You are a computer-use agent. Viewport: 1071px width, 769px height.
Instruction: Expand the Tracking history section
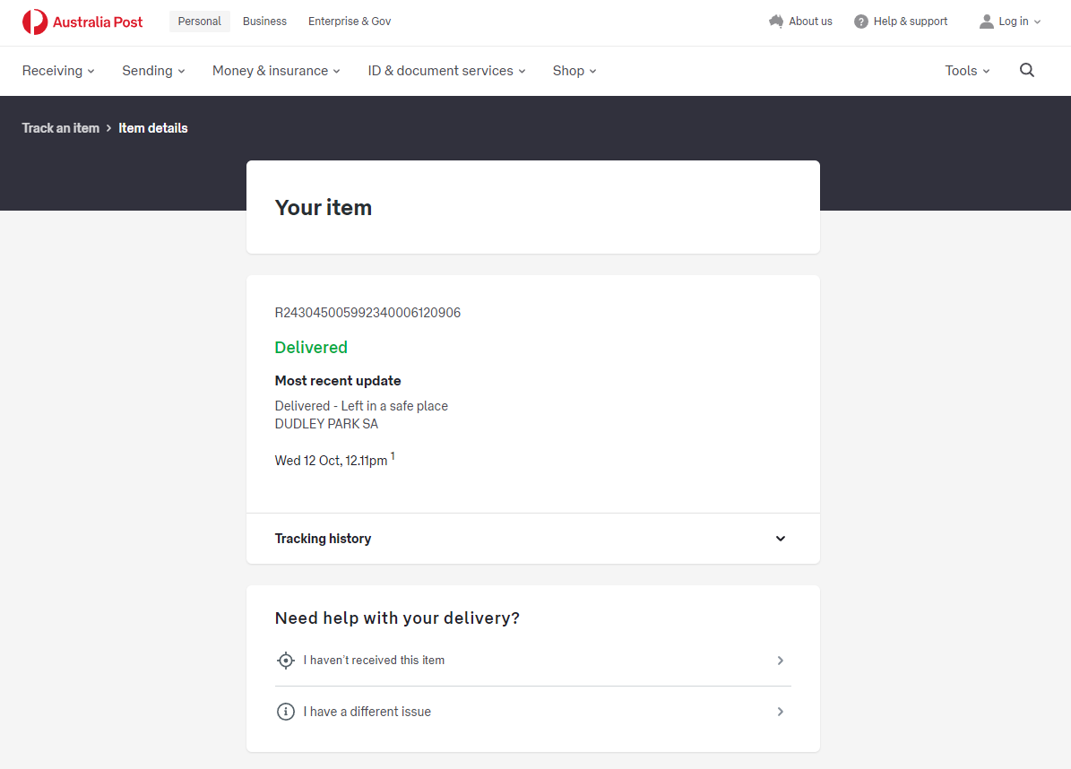(x=780, y=539)
